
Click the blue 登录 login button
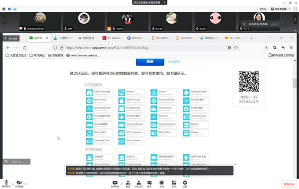coord(150,62)
